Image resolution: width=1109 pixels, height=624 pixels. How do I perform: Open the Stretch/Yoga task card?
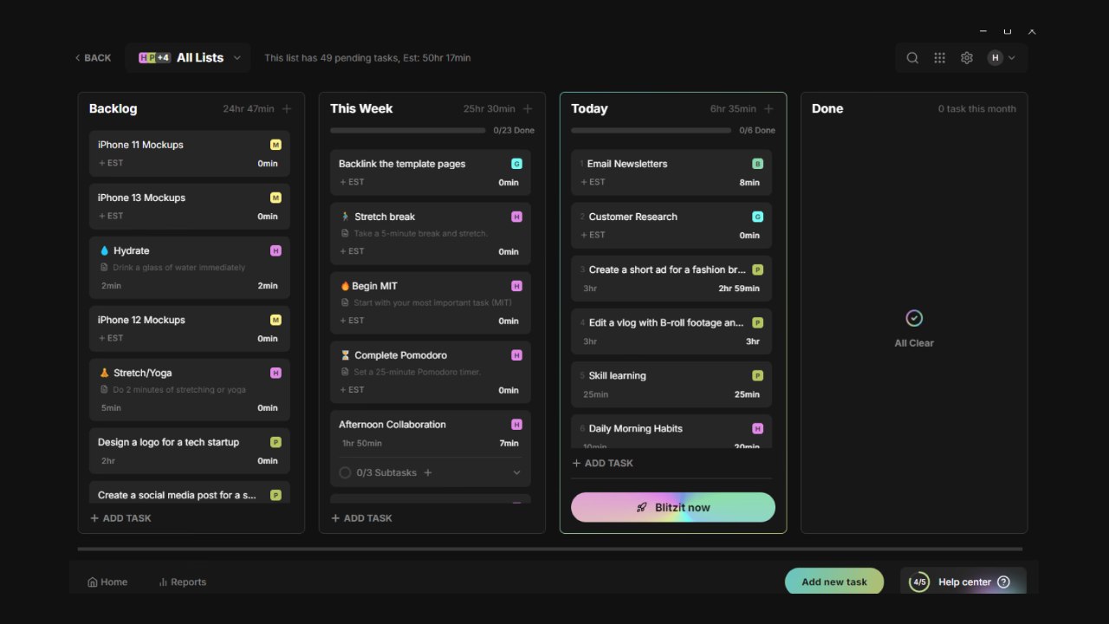click(190, 389)
